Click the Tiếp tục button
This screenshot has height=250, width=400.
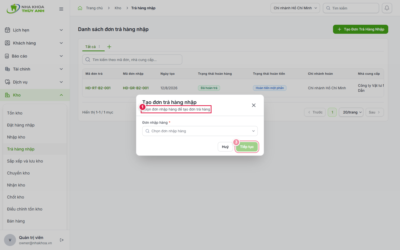tap(247, 147)
